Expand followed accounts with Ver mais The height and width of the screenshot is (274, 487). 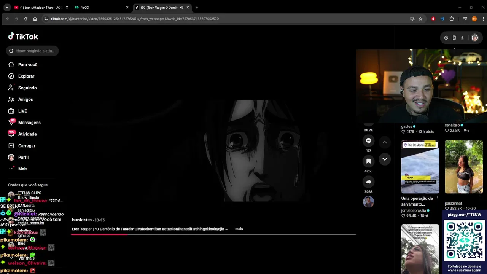point(26,258)
